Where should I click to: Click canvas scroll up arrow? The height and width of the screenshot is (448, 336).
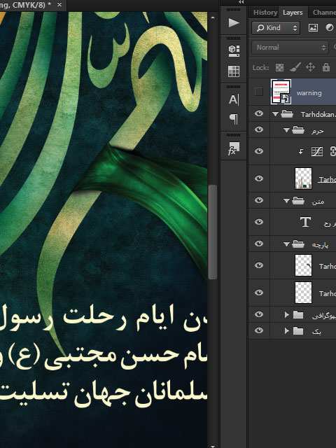[213, 17]
